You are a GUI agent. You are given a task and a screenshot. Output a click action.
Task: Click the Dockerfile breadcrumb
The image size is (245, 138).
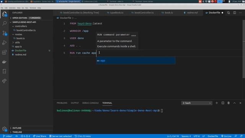[65, 18]
